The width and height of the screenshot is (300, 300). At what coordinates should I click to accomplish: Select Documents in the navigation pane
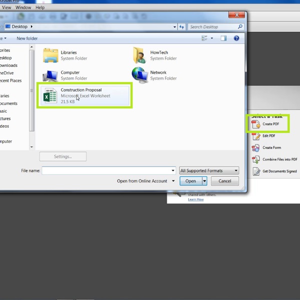8,103
